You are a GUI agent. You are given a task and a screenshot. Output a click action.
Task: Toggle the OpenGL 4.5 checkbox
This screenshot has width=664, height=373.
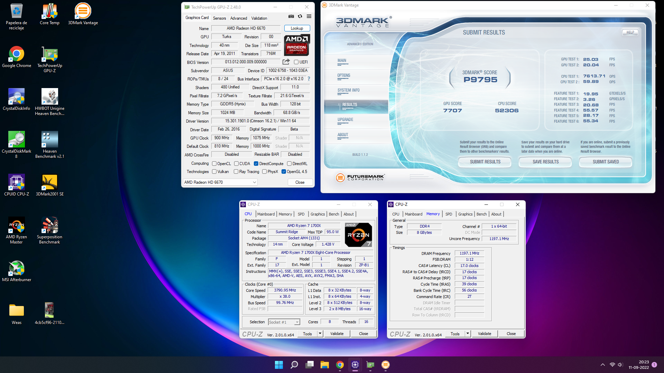click(284, 172)
